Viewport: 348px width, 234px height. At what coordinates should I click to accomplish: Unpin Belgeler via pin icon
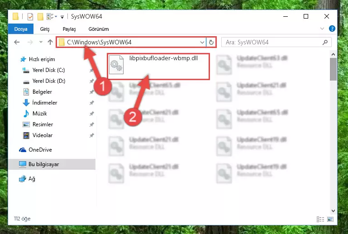coord(91,92)
